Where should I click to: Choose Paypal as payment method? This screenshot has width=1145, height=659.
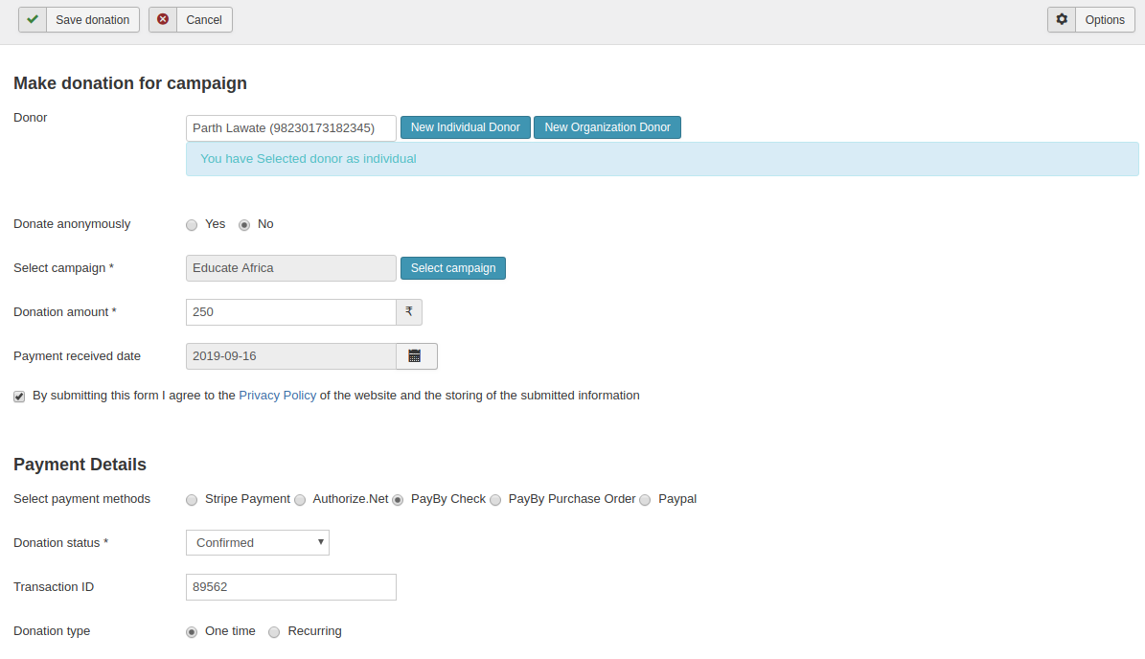pos(645,500)
